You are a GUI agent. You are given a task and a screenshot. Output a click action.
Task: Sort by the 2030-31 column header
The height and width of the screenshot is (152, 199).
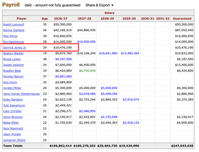(x=148, y=19)
